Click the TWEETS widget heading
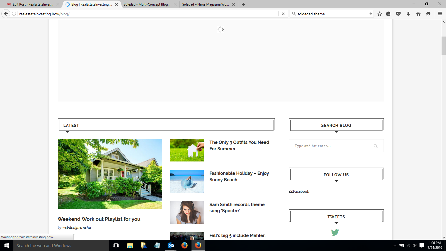446x251 pixels. pyautogui.click(x=336, y=217)
